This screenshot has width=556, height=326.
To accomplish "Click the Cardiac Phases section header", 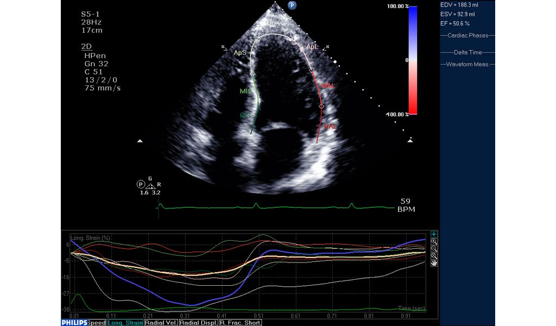I will click(467, 35).
